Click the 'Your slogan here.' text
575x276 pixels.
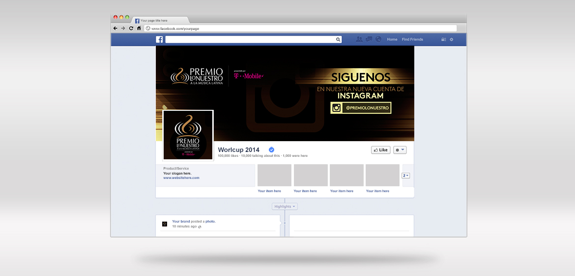(x=177, y=173)
